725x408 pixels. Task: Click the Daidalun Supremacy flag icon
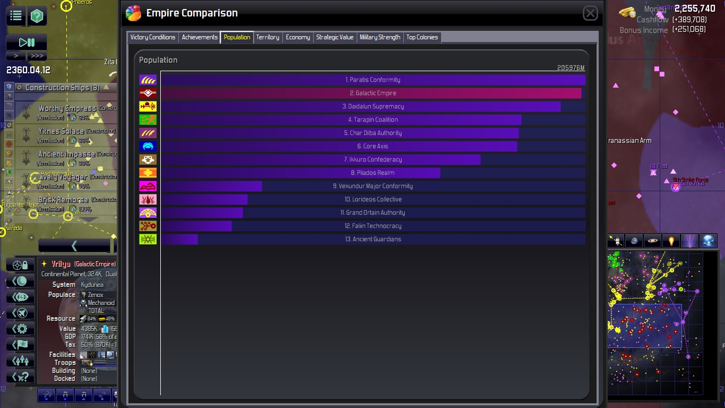(148, 106)
